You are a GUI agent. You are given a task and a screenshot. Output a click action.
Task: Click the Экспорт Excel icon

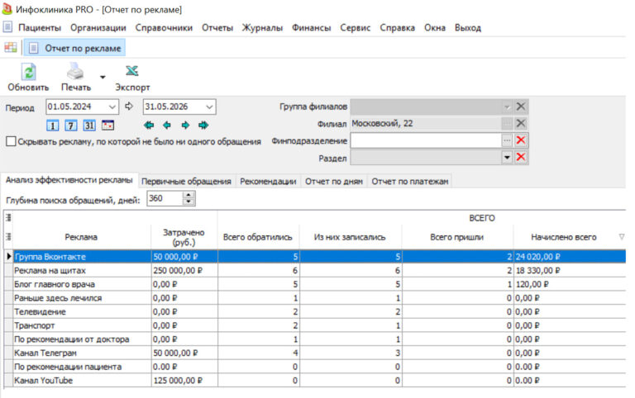(x=132, y=71)
